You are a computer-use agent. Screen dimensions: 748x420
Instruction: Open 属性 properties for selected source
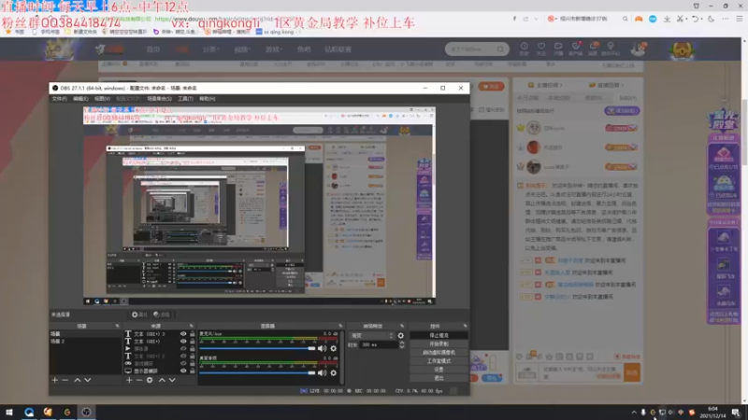point(139,315)
